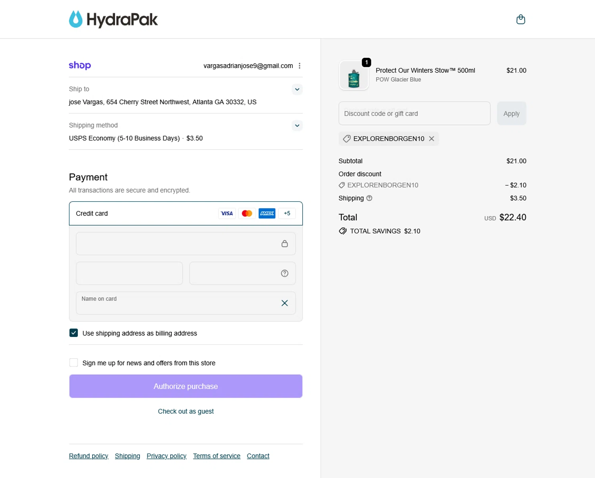The image size is (595, 478).
Task: Click the Total Savings tag icon
Action: point(343,231)
